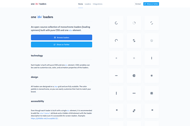Go to the Integrations tab
The image size is (190, 126).
coord(98,4)
